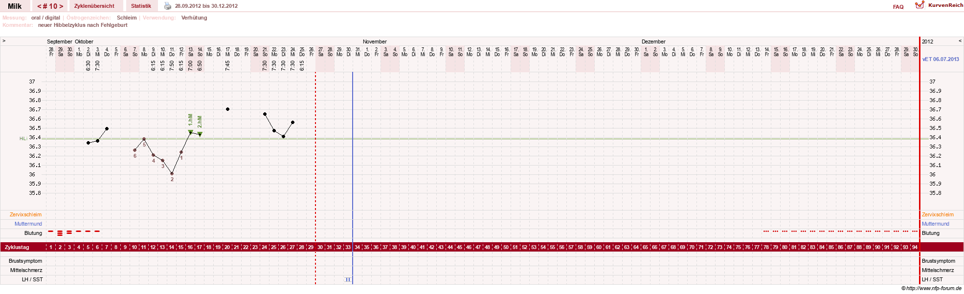964x294 pixels.
Task: Click the KurvenReich logo icon
Action: pos(919,5)
